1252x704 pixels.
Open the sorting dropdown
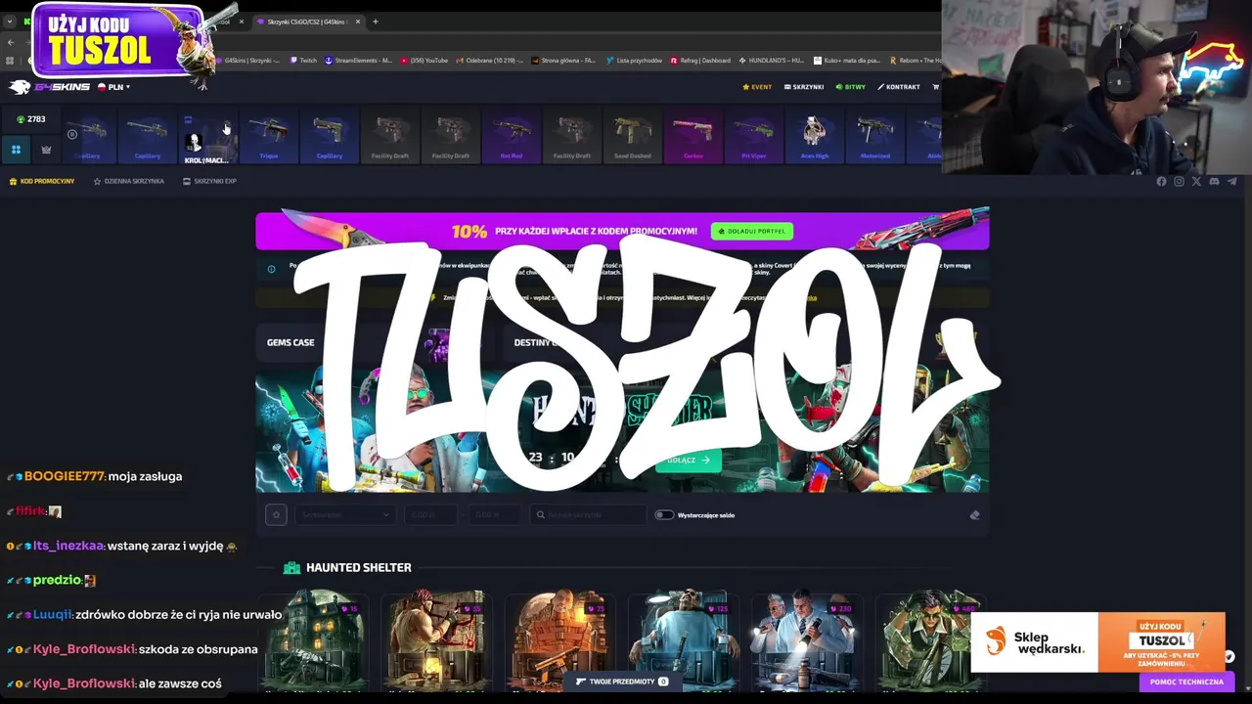tap(343, 514)
